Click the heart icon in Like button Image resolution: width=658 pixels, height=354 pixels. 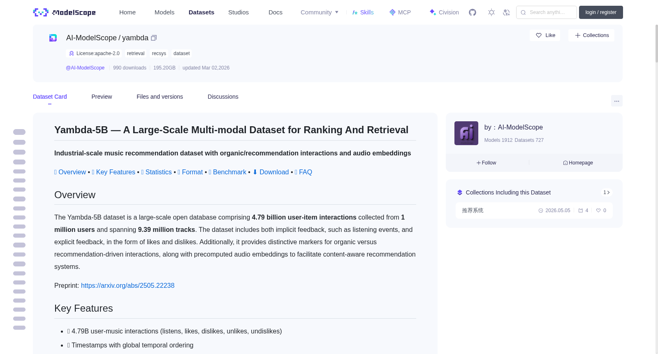coord(539,35)
